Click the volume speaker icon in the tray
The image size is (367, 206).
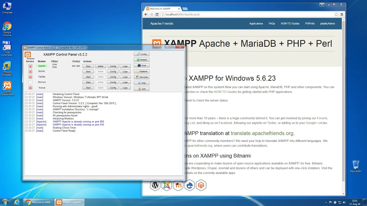344,202
